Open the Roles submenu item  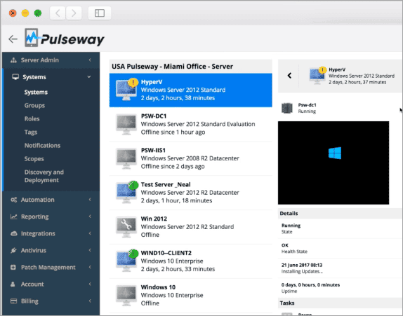32,118
